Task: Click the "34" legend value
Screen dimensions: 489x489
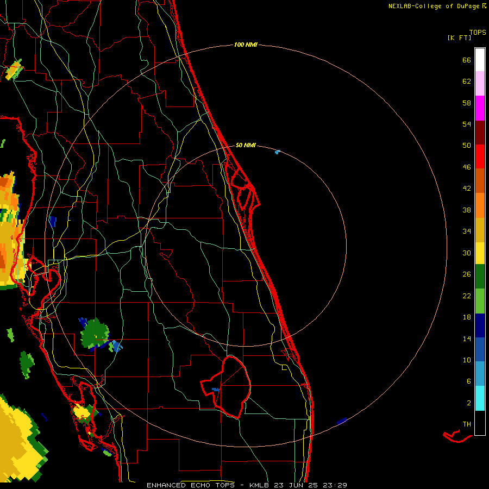Action: [x=467, y=231]
